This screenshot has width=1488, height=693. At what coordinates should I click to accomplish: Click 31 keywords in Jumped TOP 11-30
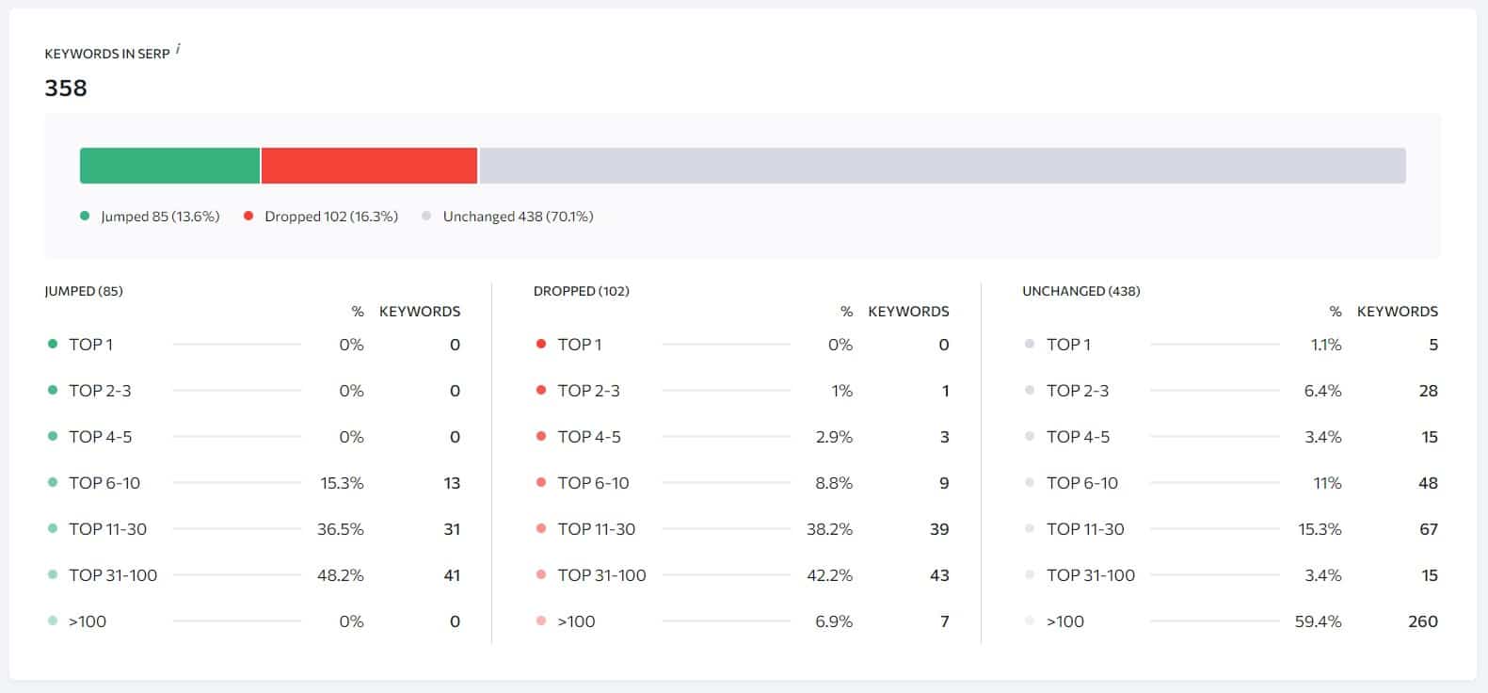pos(452,529)
